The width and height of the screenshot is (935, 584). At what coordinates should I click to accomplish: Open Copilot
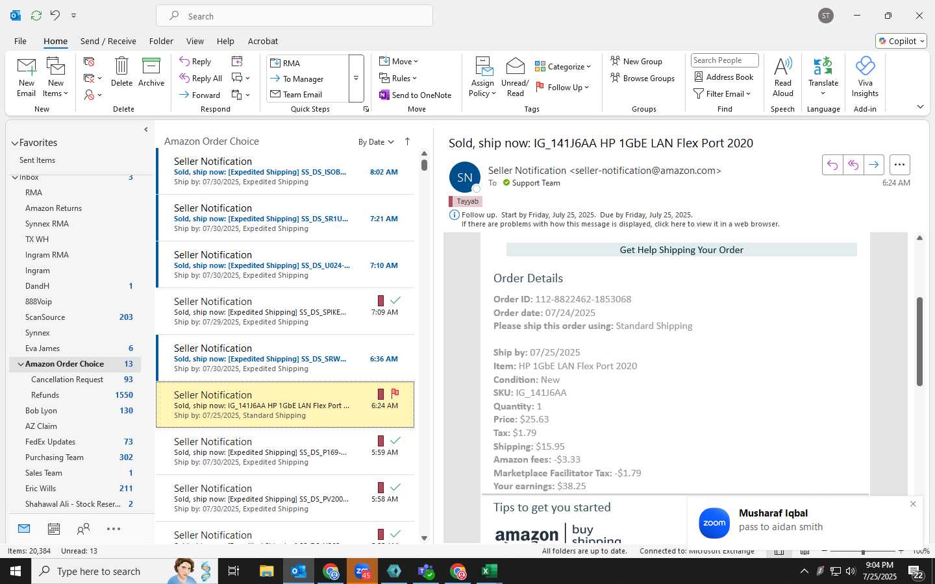point(901,41)
